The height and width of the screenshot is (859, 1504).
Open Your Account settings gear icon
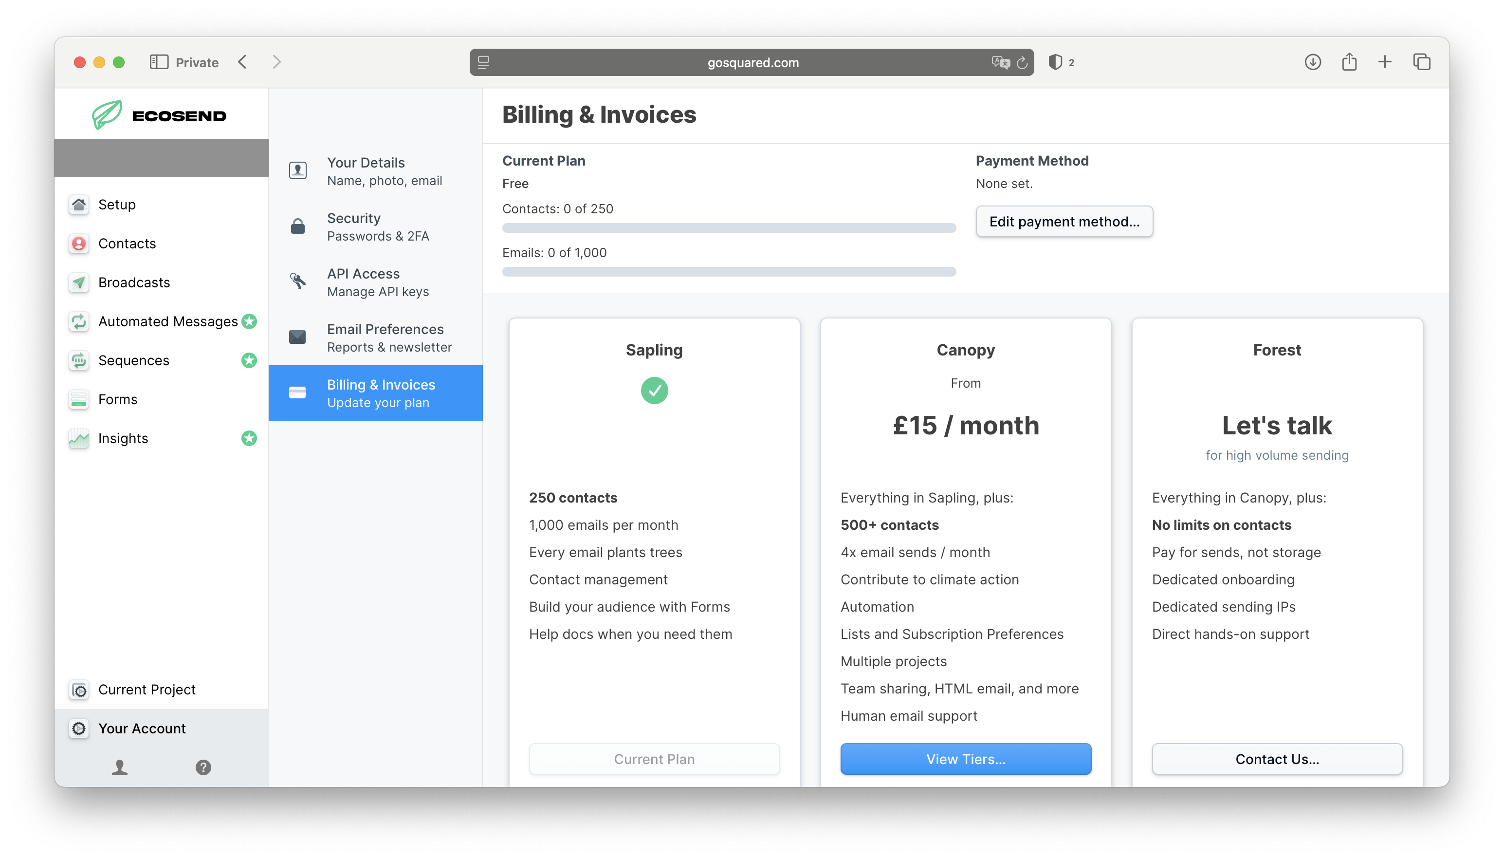(x=78, y=728)
